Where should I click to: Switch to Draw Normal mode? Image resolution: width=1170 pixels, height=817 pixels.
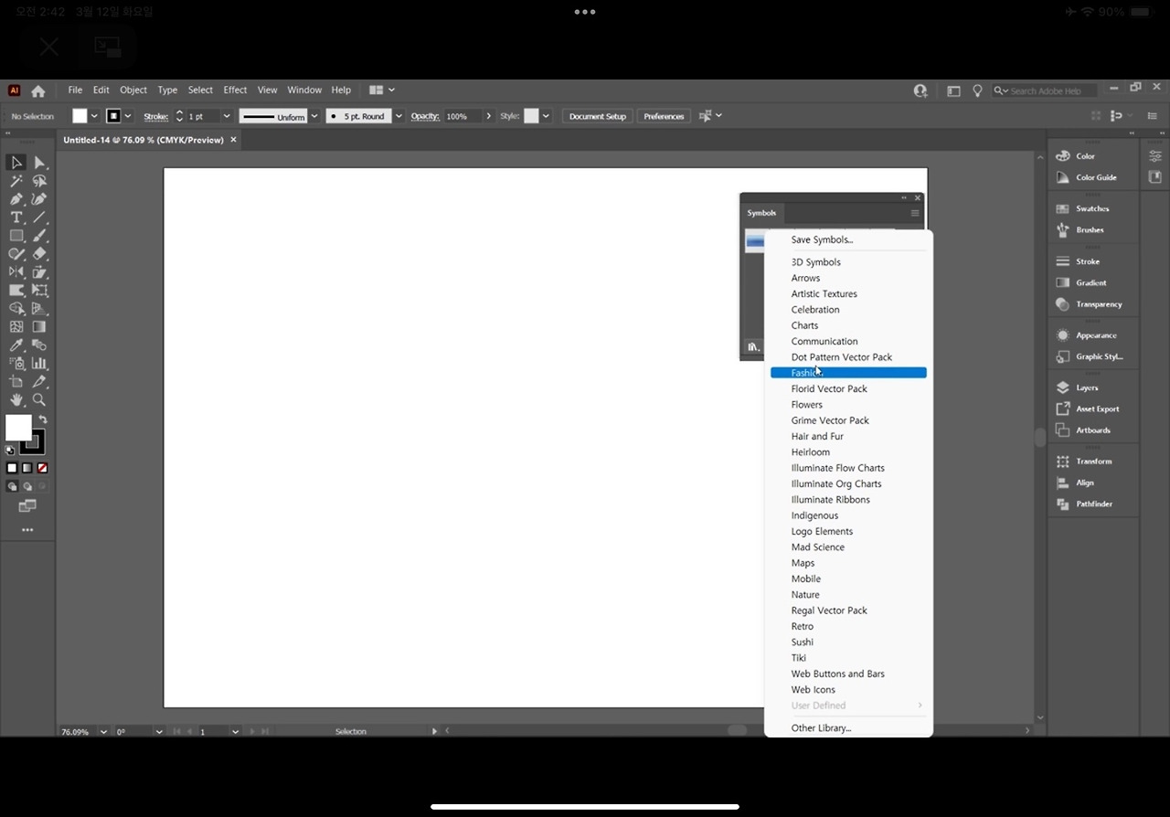(13, 487)
